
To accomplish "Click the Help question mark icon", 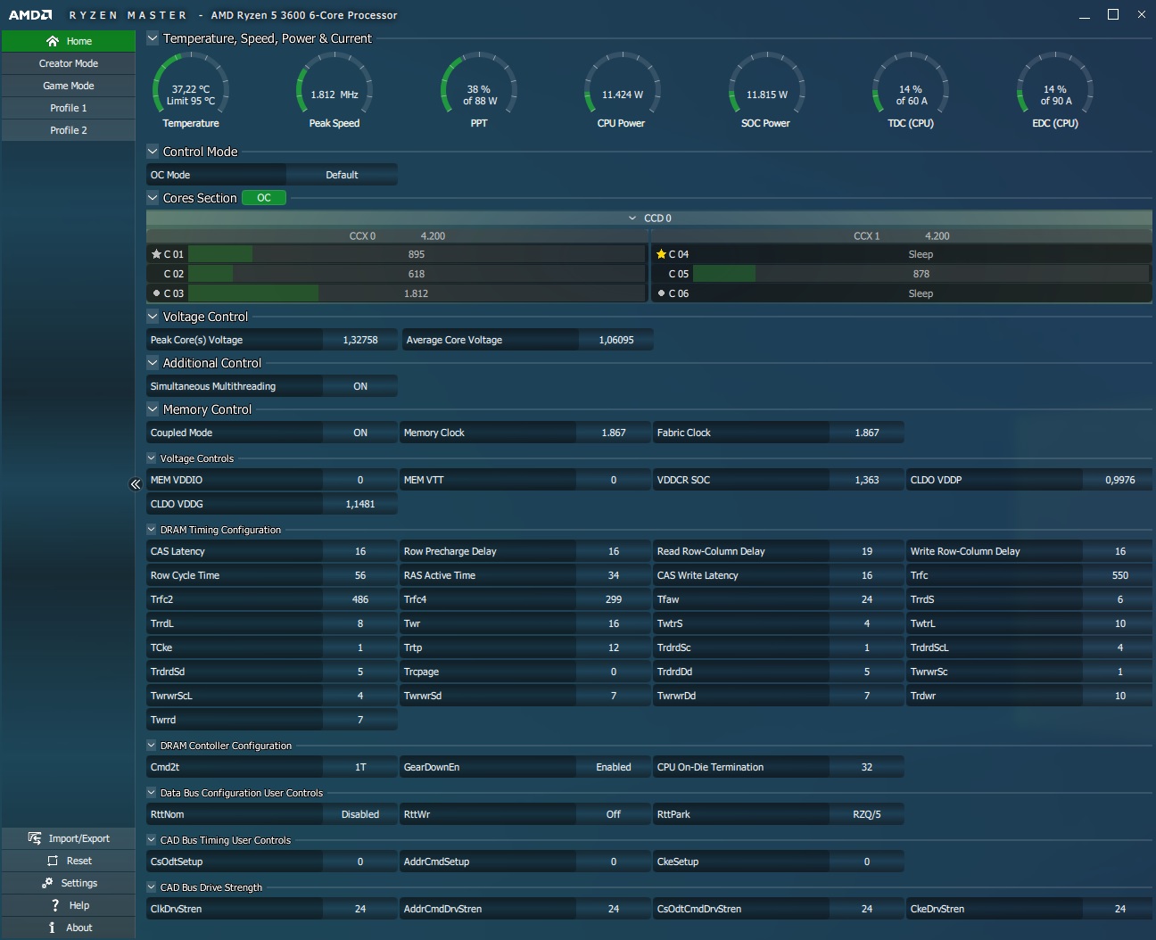I will coord(55,905).
